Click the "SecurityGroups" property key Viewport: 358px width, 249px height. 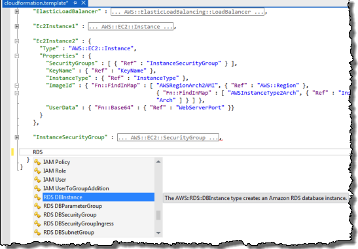point(72,63)
